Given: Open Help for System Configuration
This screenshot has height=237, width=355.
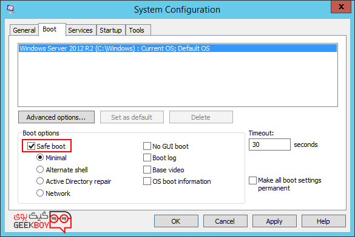Looking at the screenshot, I should click(323, 221).
